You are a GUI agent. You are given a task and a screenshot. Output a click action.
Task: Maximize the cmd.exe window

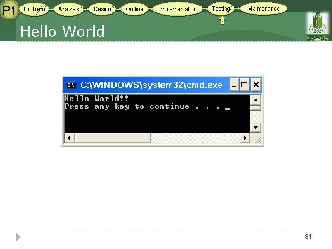(x=244, y=85)
